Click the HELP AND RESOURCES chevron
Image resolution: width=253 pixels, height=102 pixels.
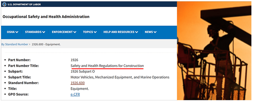click(136, 32)
